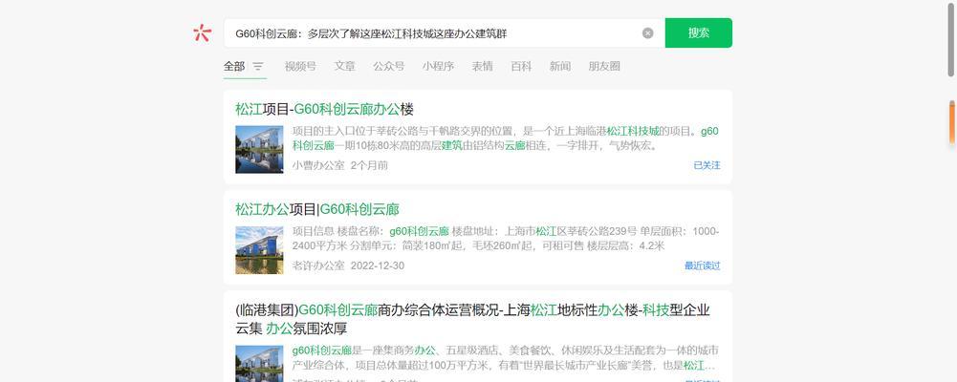Image resolution: width=957 pixels, height=382 pixels.
Task: Open article 松江办公项目|G60科创云廊
Action: coord(317,209)
